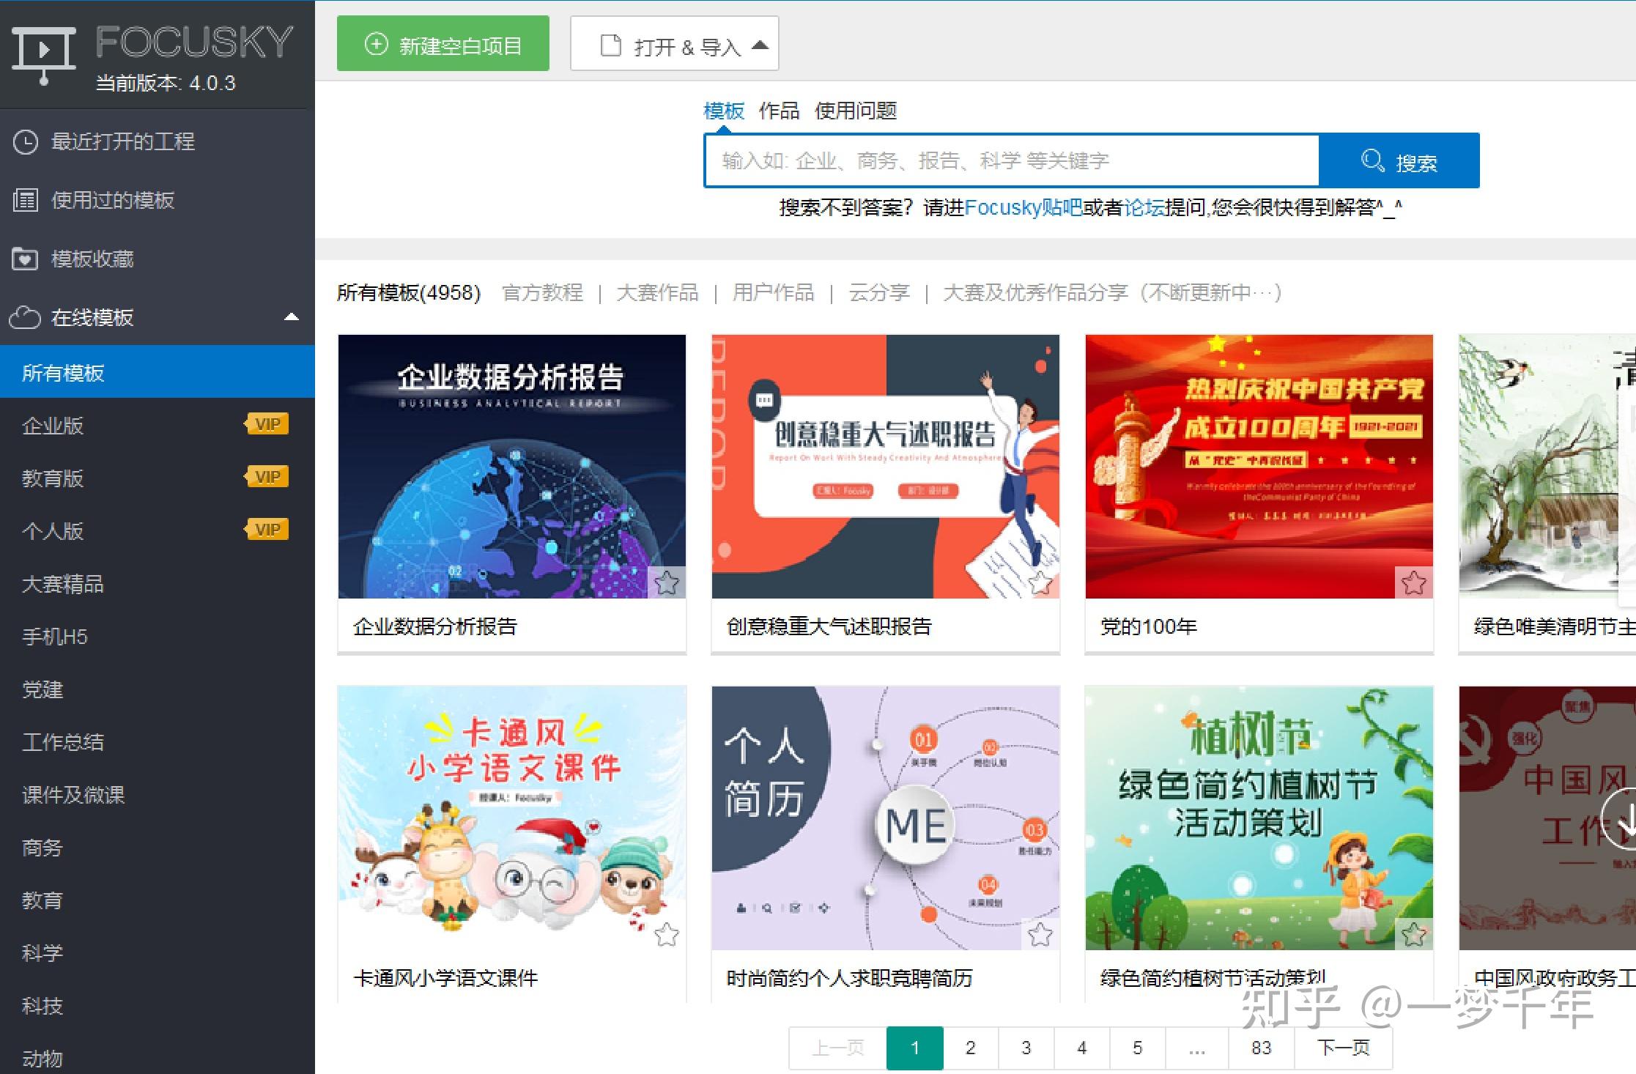Toggle favorite star on 卡通风小学语文课件
This screenshot has width=1636, height=1074.
(667, 935)
